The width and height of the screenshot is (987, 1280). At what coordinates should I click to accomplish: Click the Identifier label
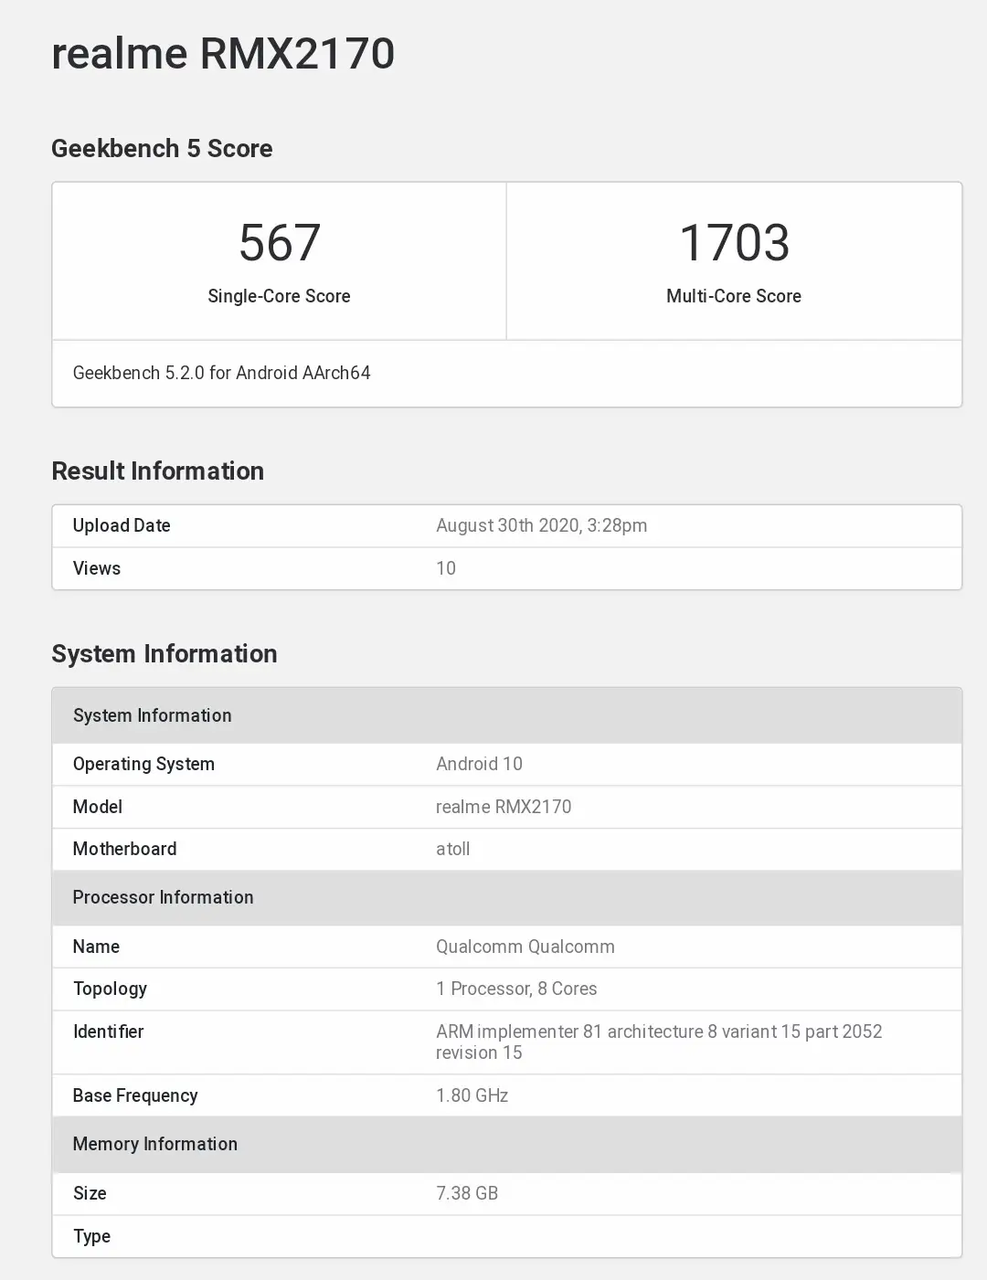pyautogui.click(x=109, y=1031)
